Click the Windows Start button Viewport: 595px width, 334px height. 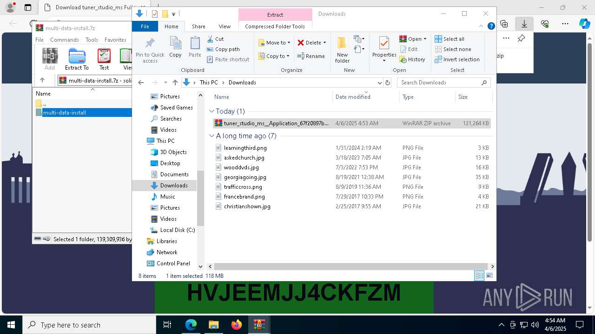[11, 325]
